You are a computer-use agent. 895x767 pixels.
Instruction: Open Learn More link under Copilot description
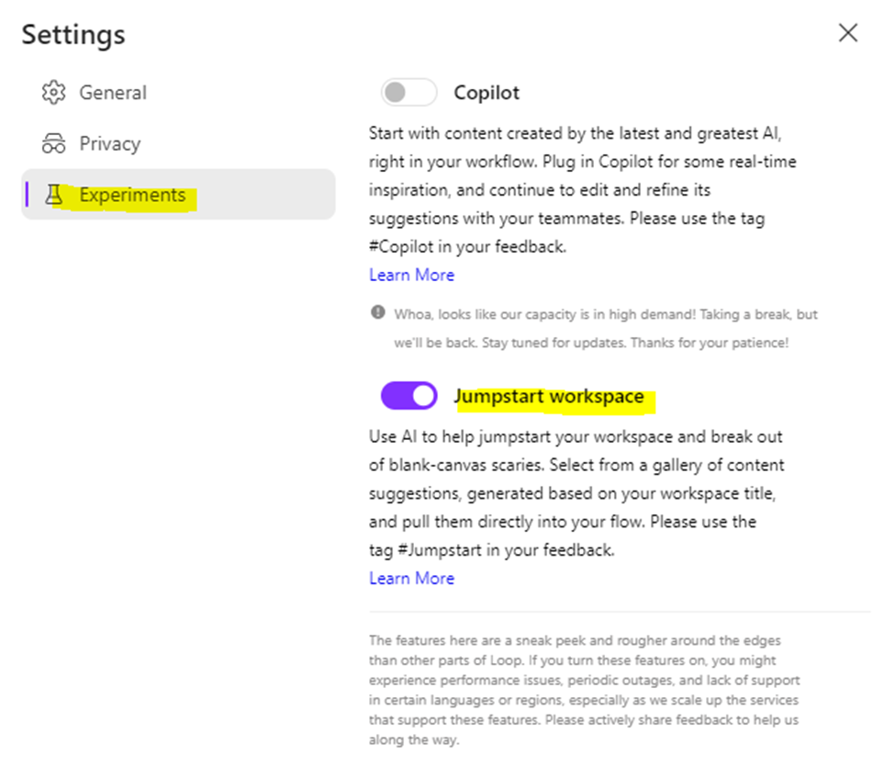[x=411, y=275]
